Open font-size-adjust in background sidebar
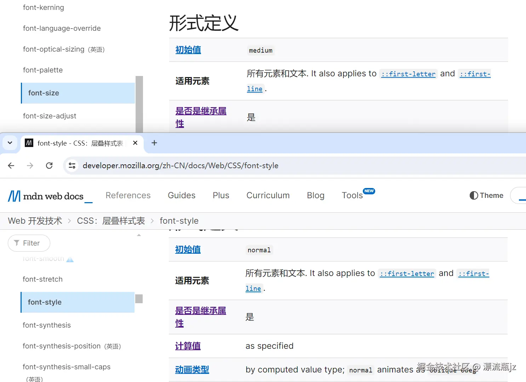The height and width of the screenshot is (382, 526). tap(50, 116)
